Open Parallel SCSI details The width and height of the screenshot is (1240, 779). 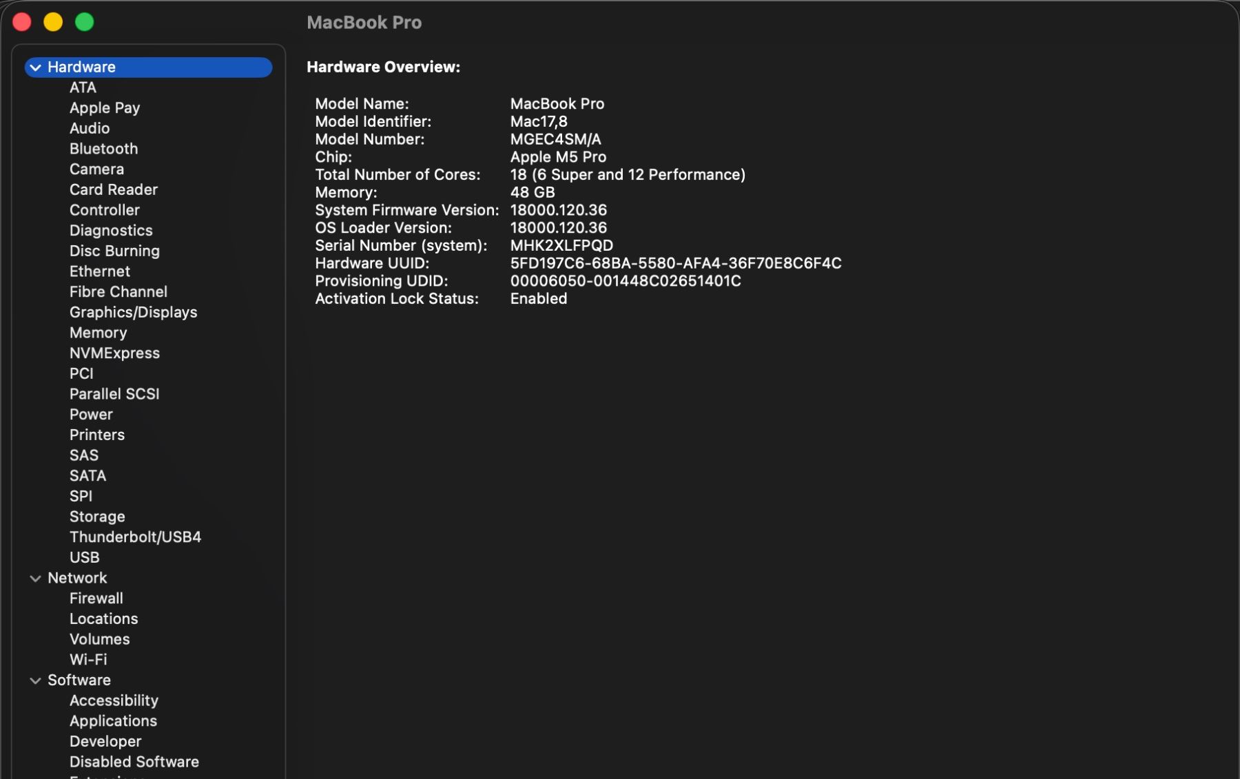(x=114, y=394)
